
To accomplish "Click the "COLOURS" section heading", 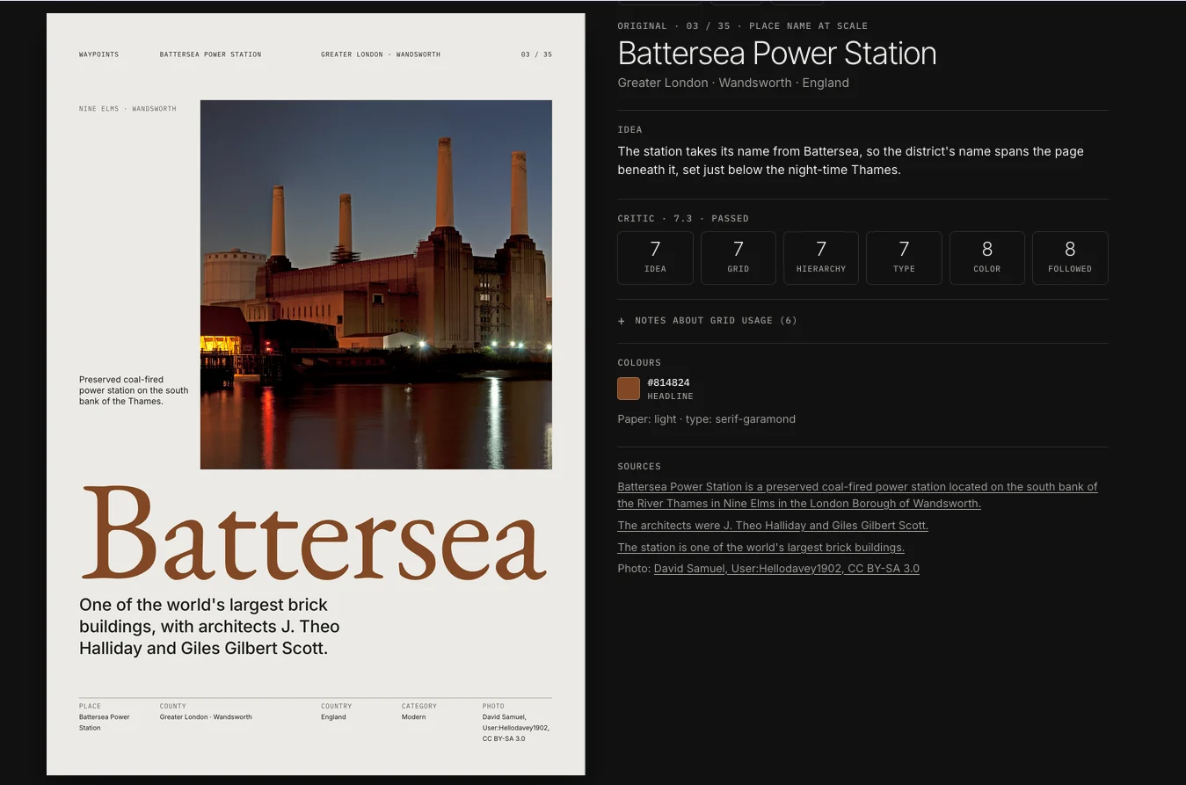I will coord(639,363).
